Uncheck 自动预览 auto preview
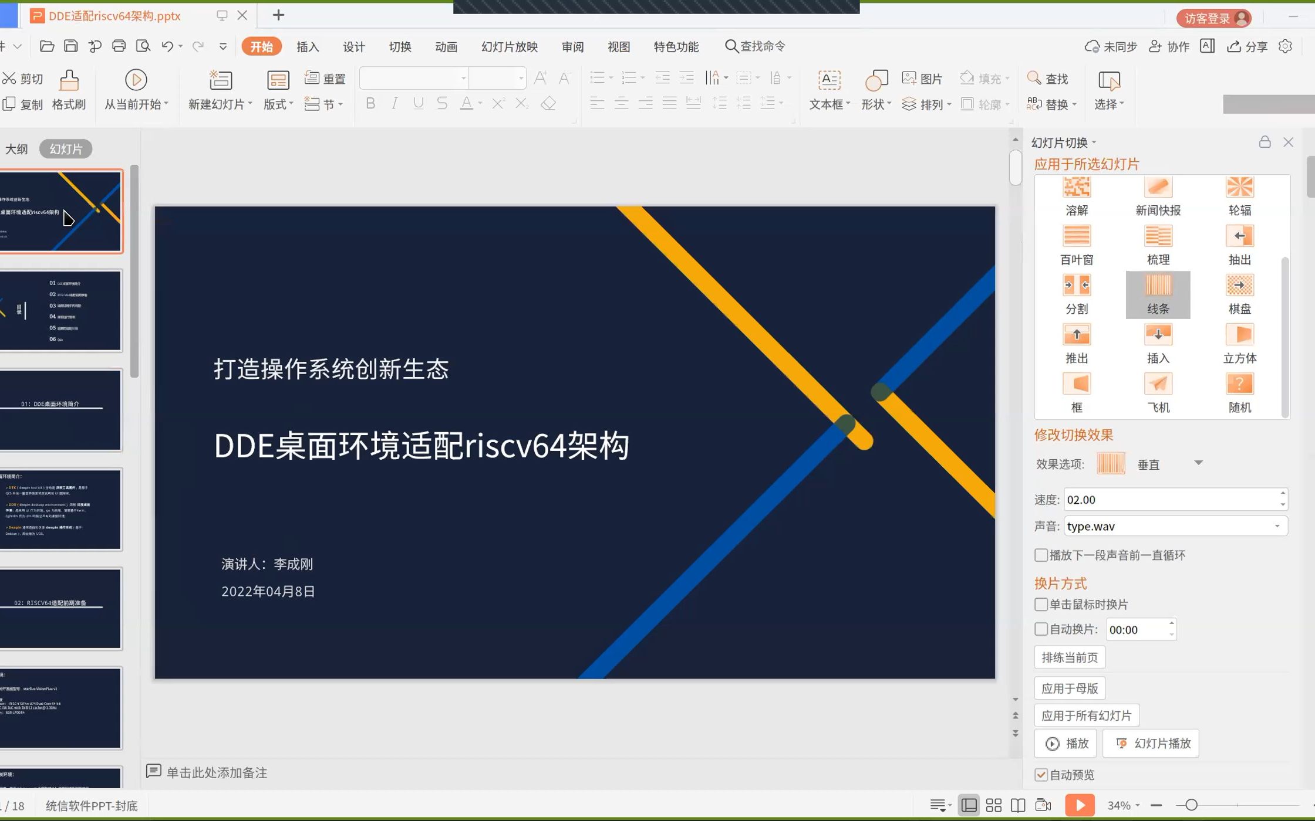The image size is (1315, 821). [x=1041, y=775]
